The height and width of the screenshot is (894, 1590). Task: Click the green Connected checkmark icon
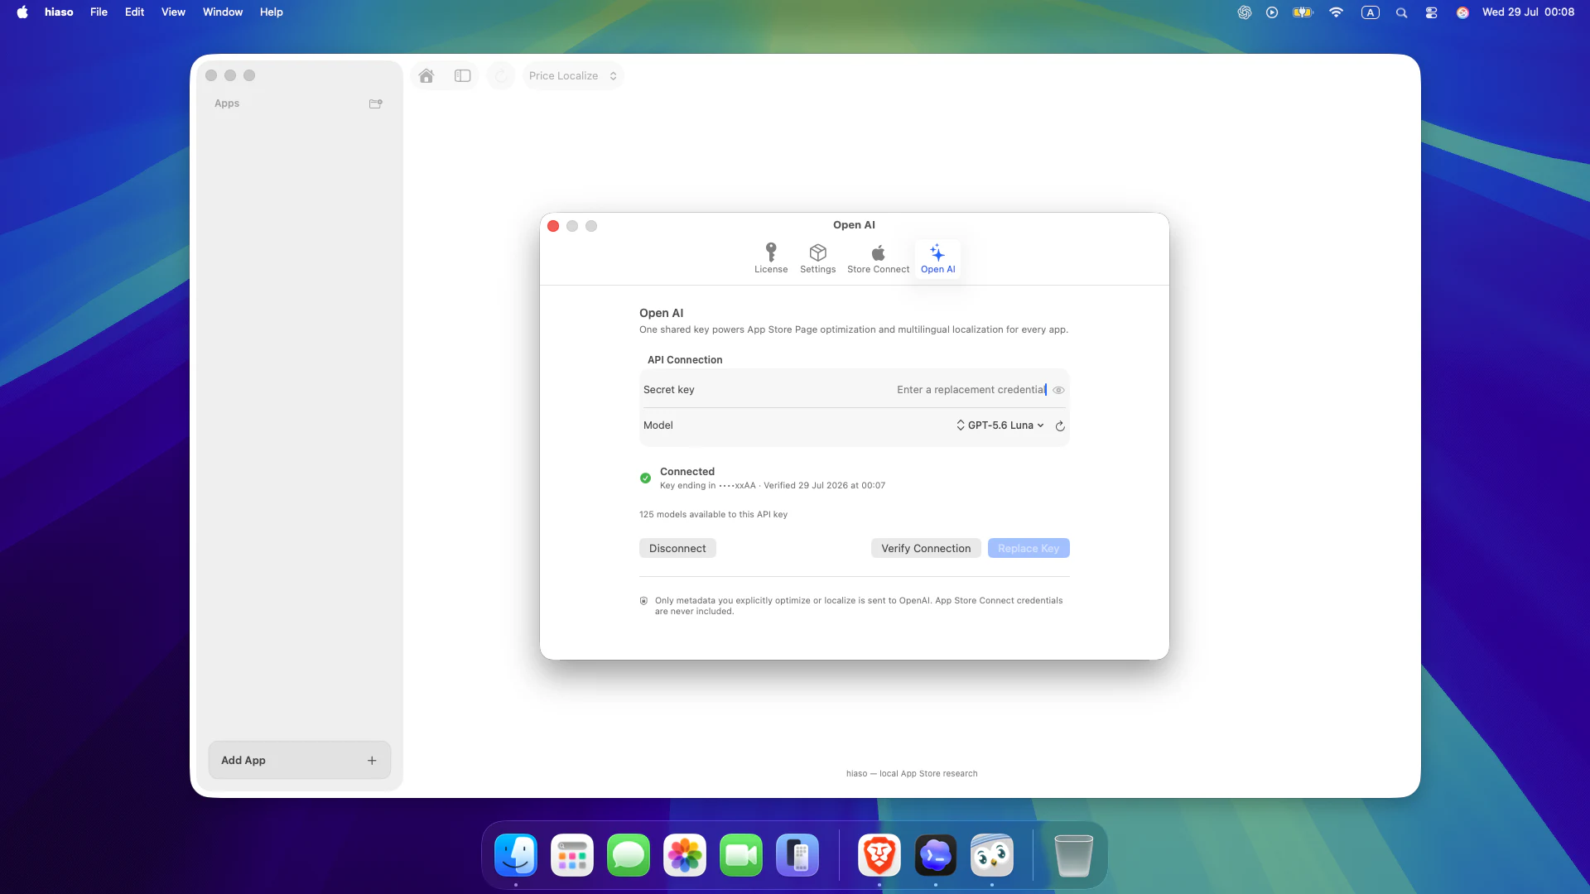645,478
